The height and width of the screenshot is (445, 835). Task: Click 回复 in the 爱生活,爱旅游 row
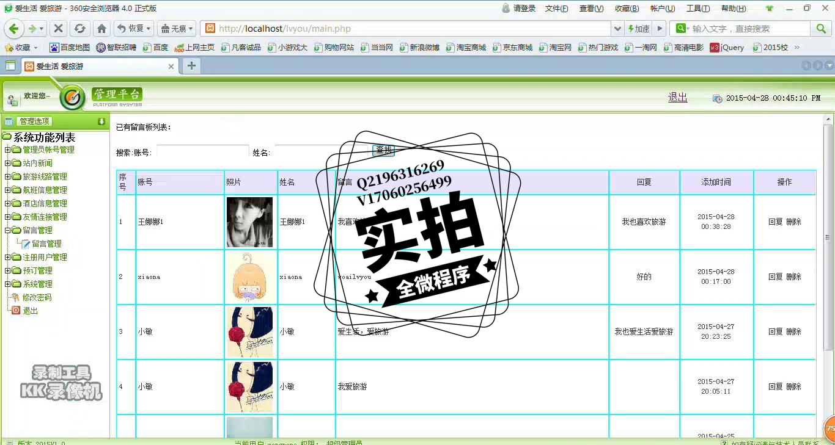click(x=776, y=331)
